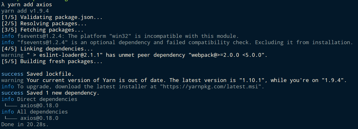Click the Yarn out of date warning
Screen dimensions: 358x129
pyautogui.click(x=186, y=80)
